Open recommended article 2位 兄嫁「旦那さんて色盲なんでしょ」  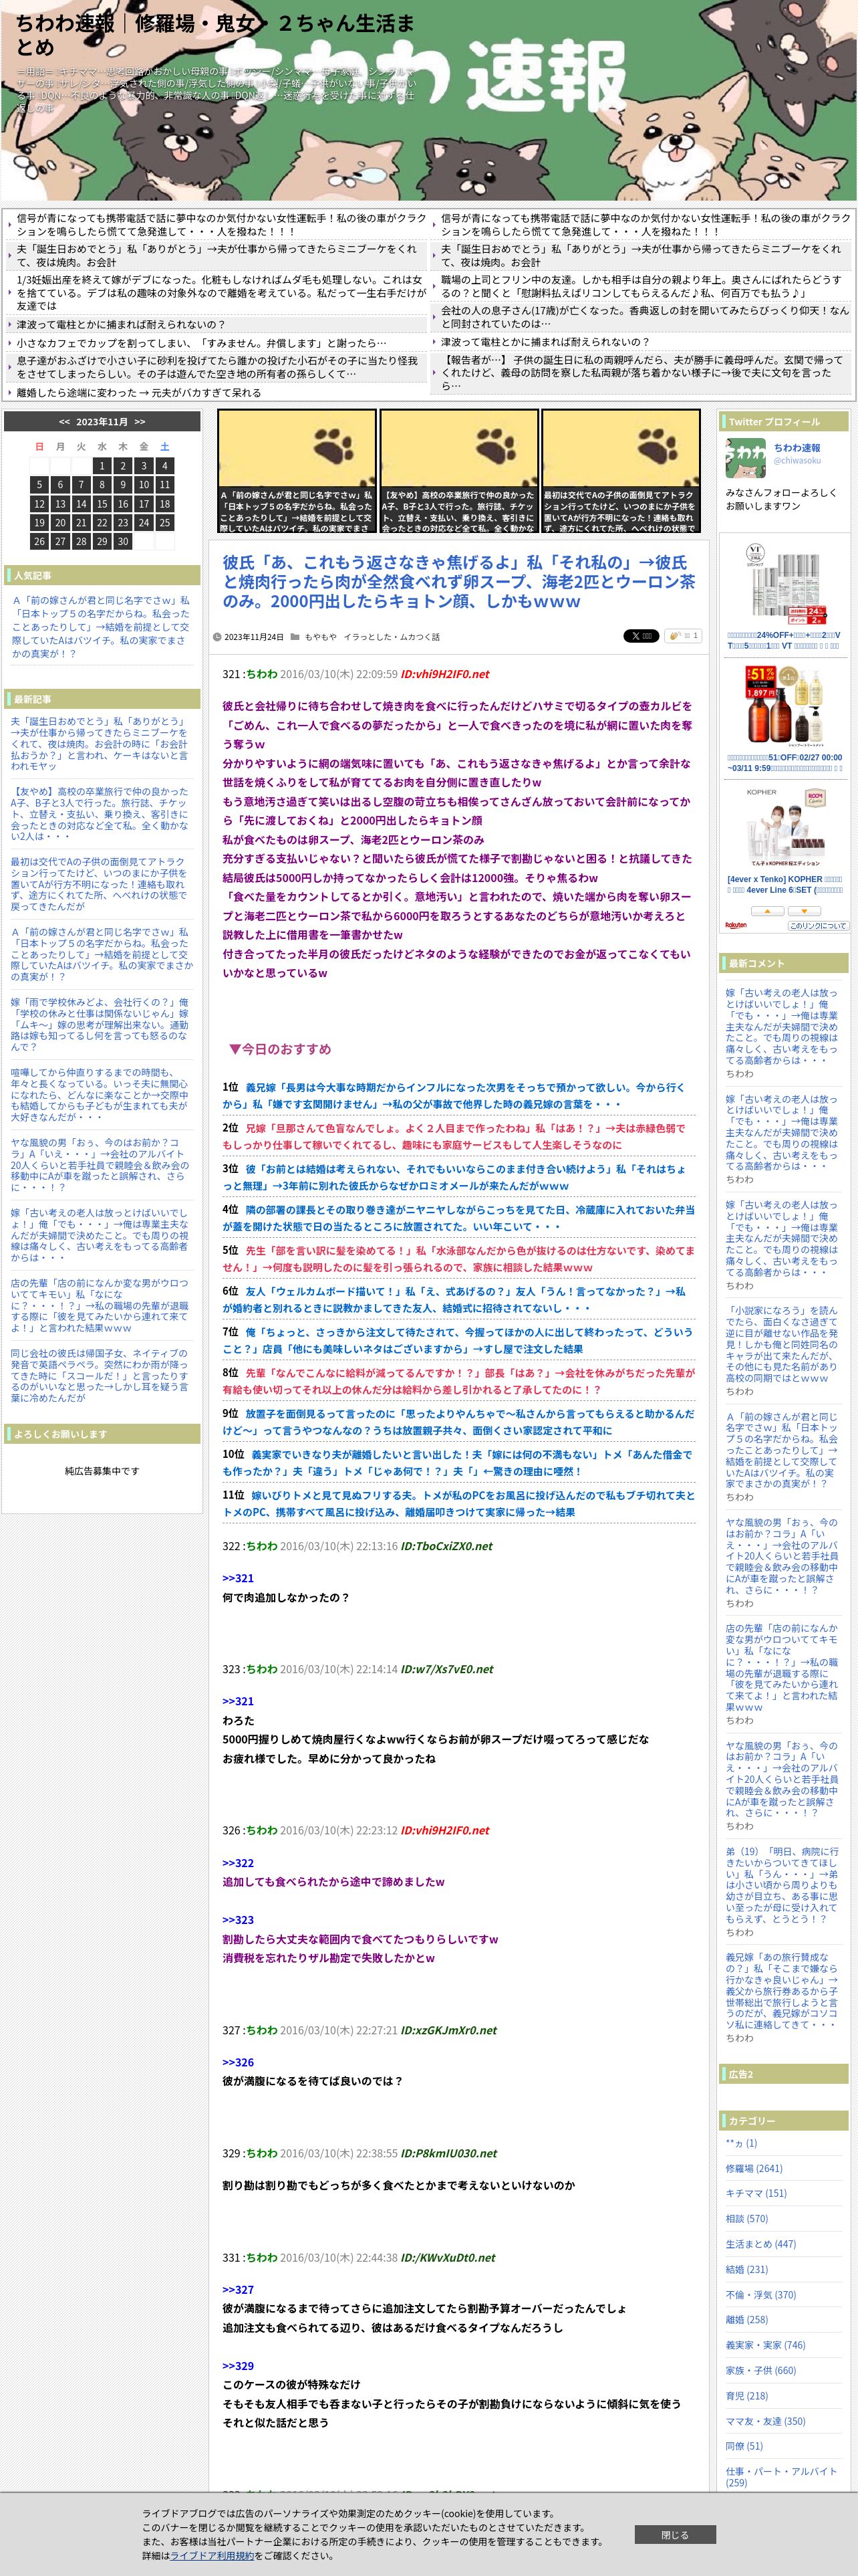454,1136
